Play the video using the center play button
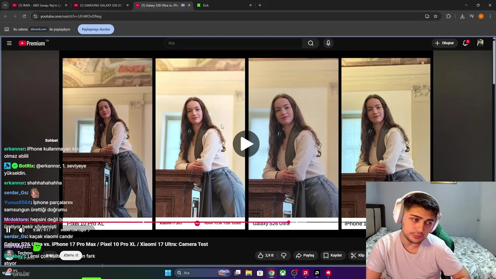Image resolution: width=496 pixels, height=279 pixels. click(246, 144)
